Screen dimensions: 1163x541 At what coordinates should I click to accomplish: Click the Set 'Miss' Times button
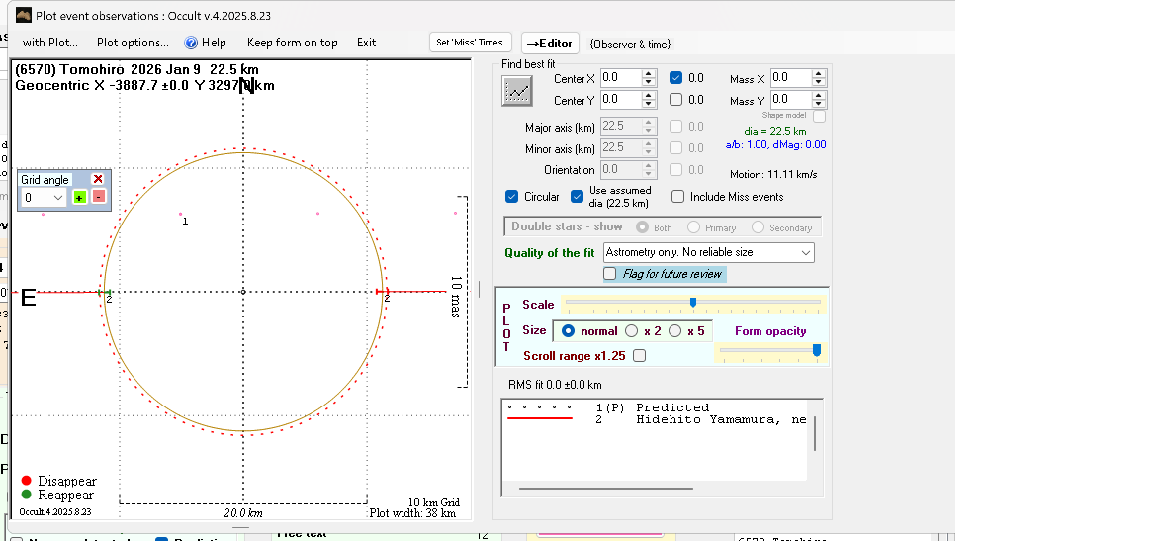(x=469, y=43)
